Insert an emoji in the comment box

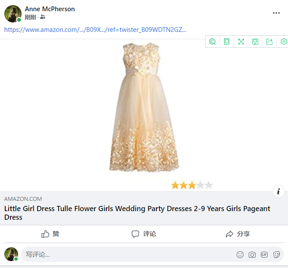240,255
